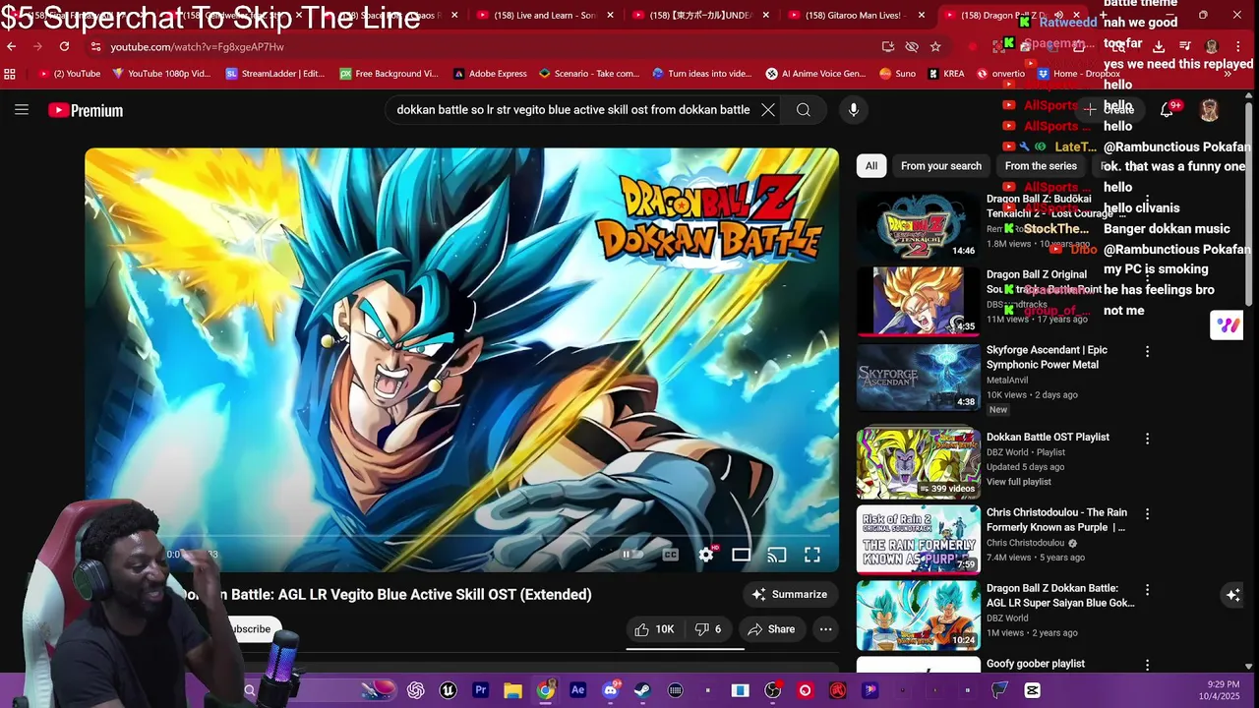Screen dimensions: 1259x708
Task: Open YouTube notifications bell
Action: click(1167, 110)
